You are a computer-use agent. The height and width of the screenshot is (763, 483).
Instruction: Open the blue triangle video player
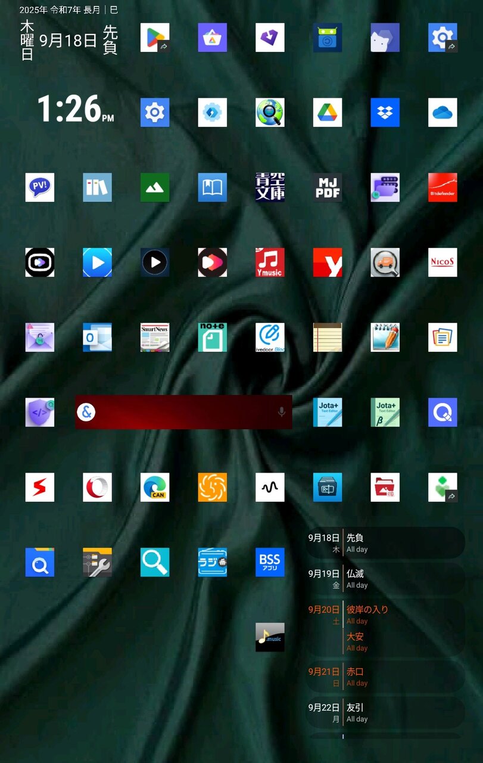[97, 262]
